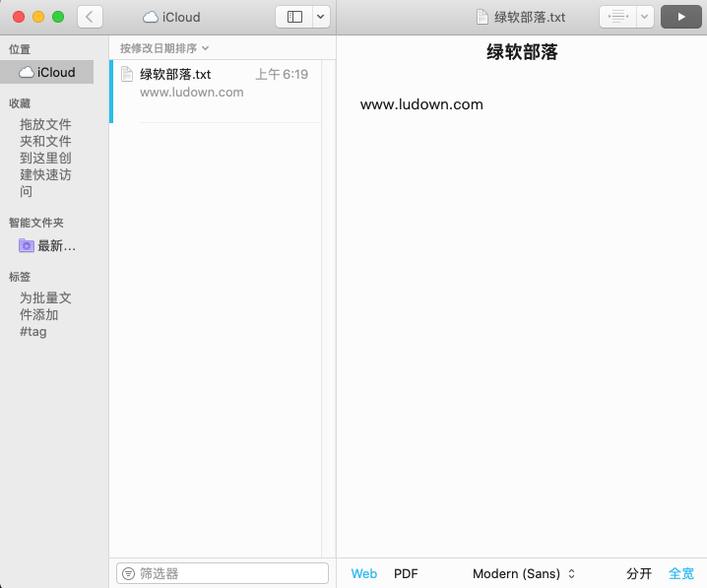The image size is (707, 588).
Task: Click the 上午 6:19 timestamp
Action: click(x=282, y=74)
